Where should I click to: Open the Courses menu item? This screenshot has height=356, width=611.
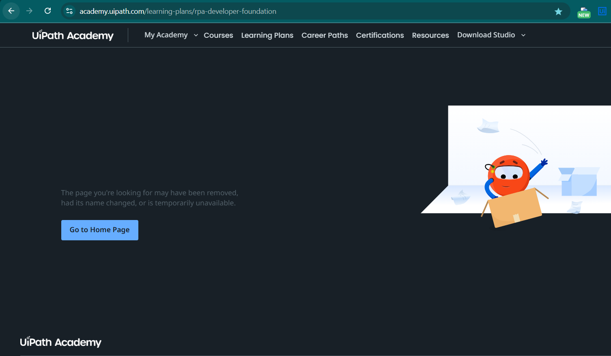218,35
